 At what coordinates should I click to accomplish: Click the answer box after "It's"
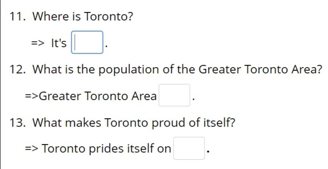point(87,42)
